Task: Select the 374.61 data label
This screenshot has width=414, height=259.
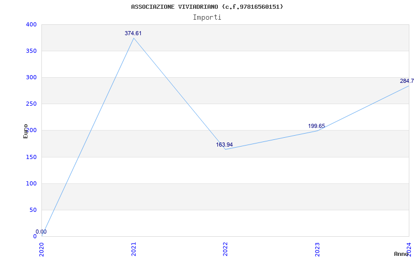Action: (x=133, y=33)
